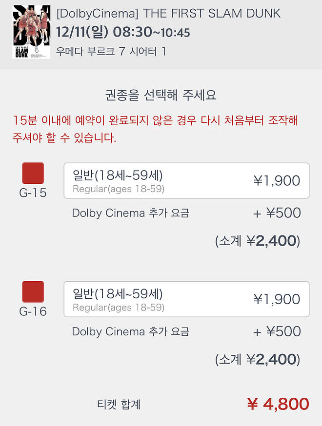Click the G-16 seat label

[33, 311]
